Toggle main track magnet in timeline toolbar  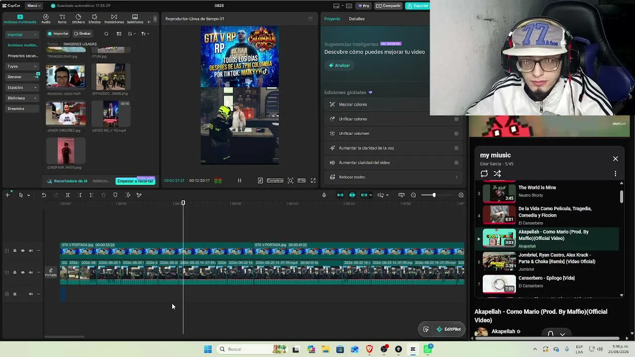pos(340,195)
